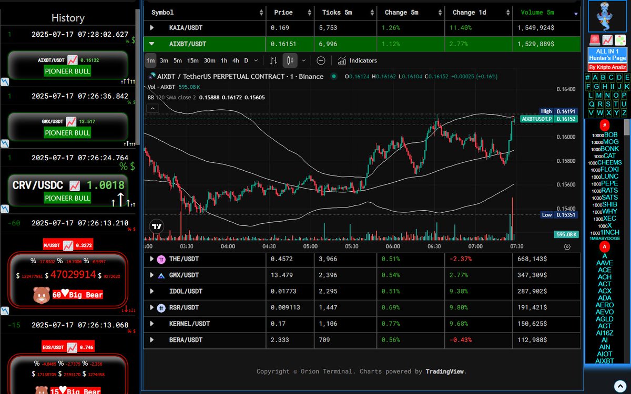Filter coins by letter A key
Image resolution: width=631 pixels, height=394 pixels.
[595, 78]
